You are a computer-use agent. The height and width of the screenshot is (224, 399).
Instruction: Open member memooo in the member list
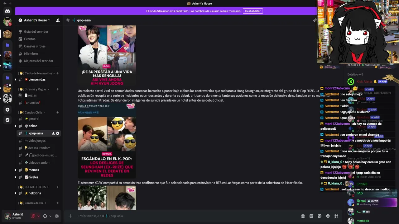372,221
